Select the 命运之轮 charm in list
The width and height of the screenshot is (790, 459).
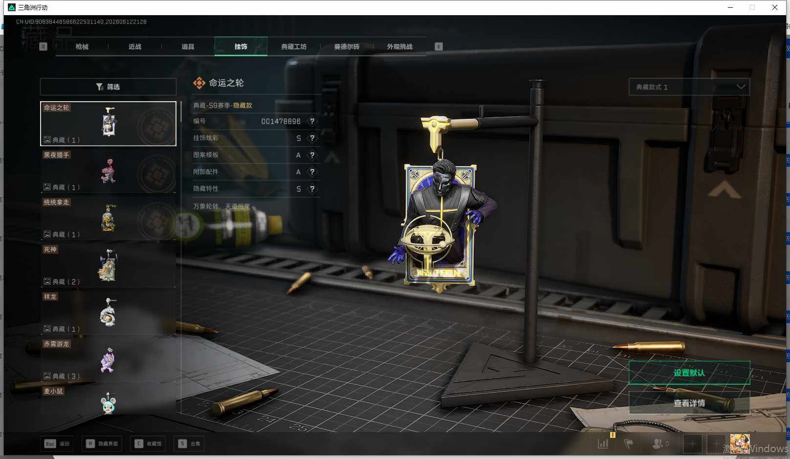[108, 124]
